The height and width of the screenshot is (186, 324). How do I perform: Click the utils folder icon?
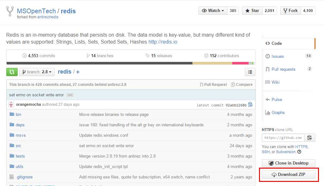point(12,166)
